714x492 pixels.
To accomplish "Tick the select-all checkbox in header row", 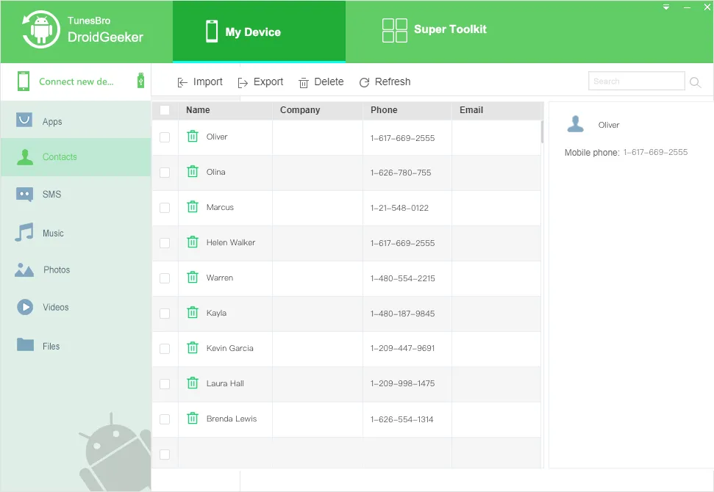I will pyautogui.click(x=165, y=109).
